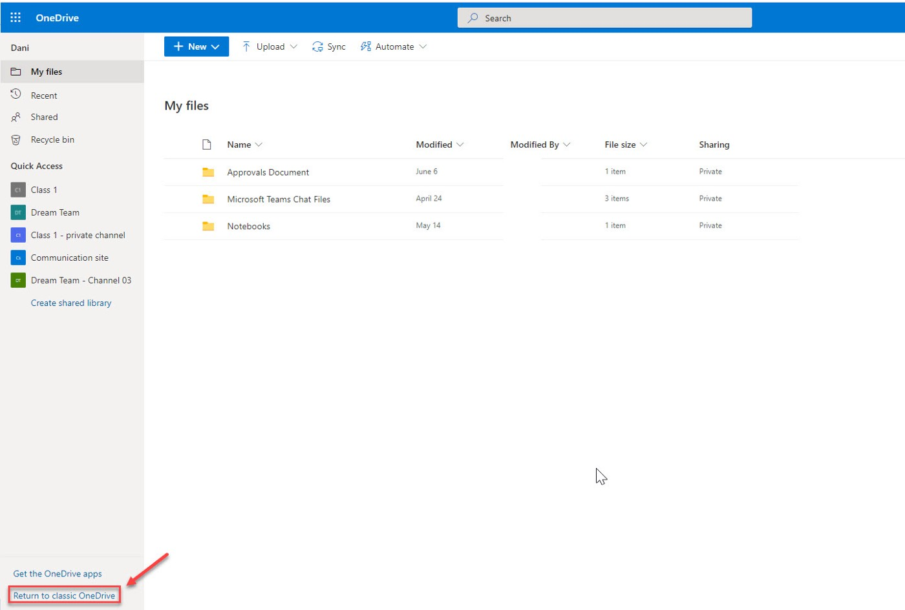This screenshot has width=905, height=610.
Task: Click the Microsoft Teams Chat Files folder icon
Action: tap(208, 199)
